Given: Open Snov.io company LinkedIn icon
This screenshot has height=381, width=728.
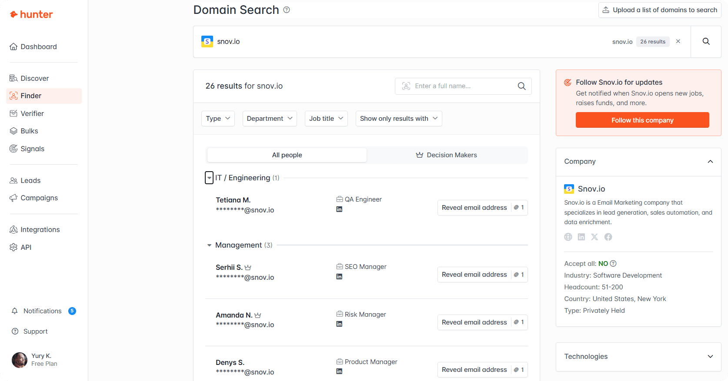Looking at the screenshot, I should click(x=581, y=237).
